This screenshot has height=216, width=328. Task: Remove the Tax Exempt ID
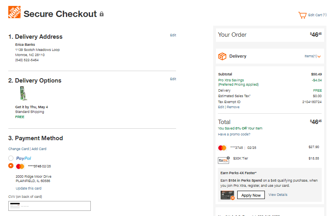pyautogui.click(x=233, y=107)
